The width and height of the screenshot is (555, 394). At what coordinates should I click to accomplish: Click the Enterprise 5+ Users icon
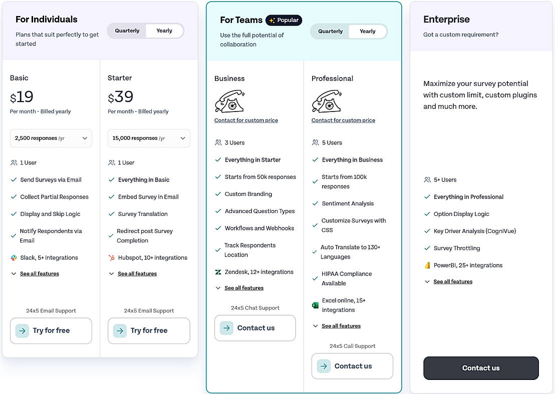pyautogui.click(x=427, y=180)
